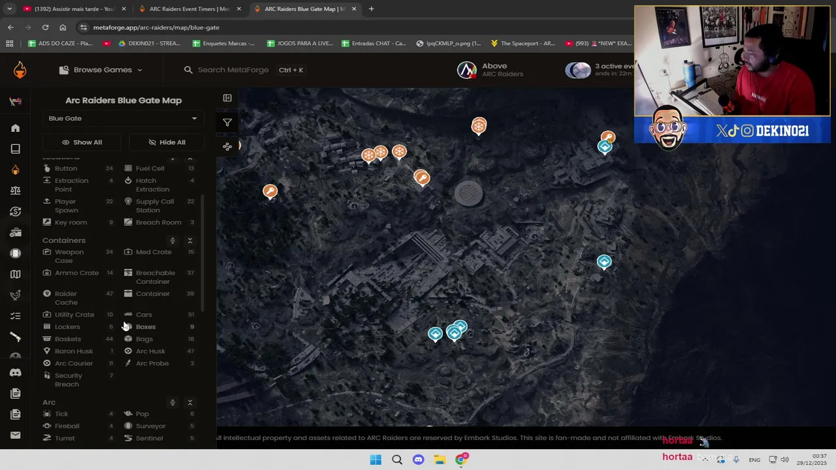
Task: Click the browser home button
Action: [x=63, y=27]
